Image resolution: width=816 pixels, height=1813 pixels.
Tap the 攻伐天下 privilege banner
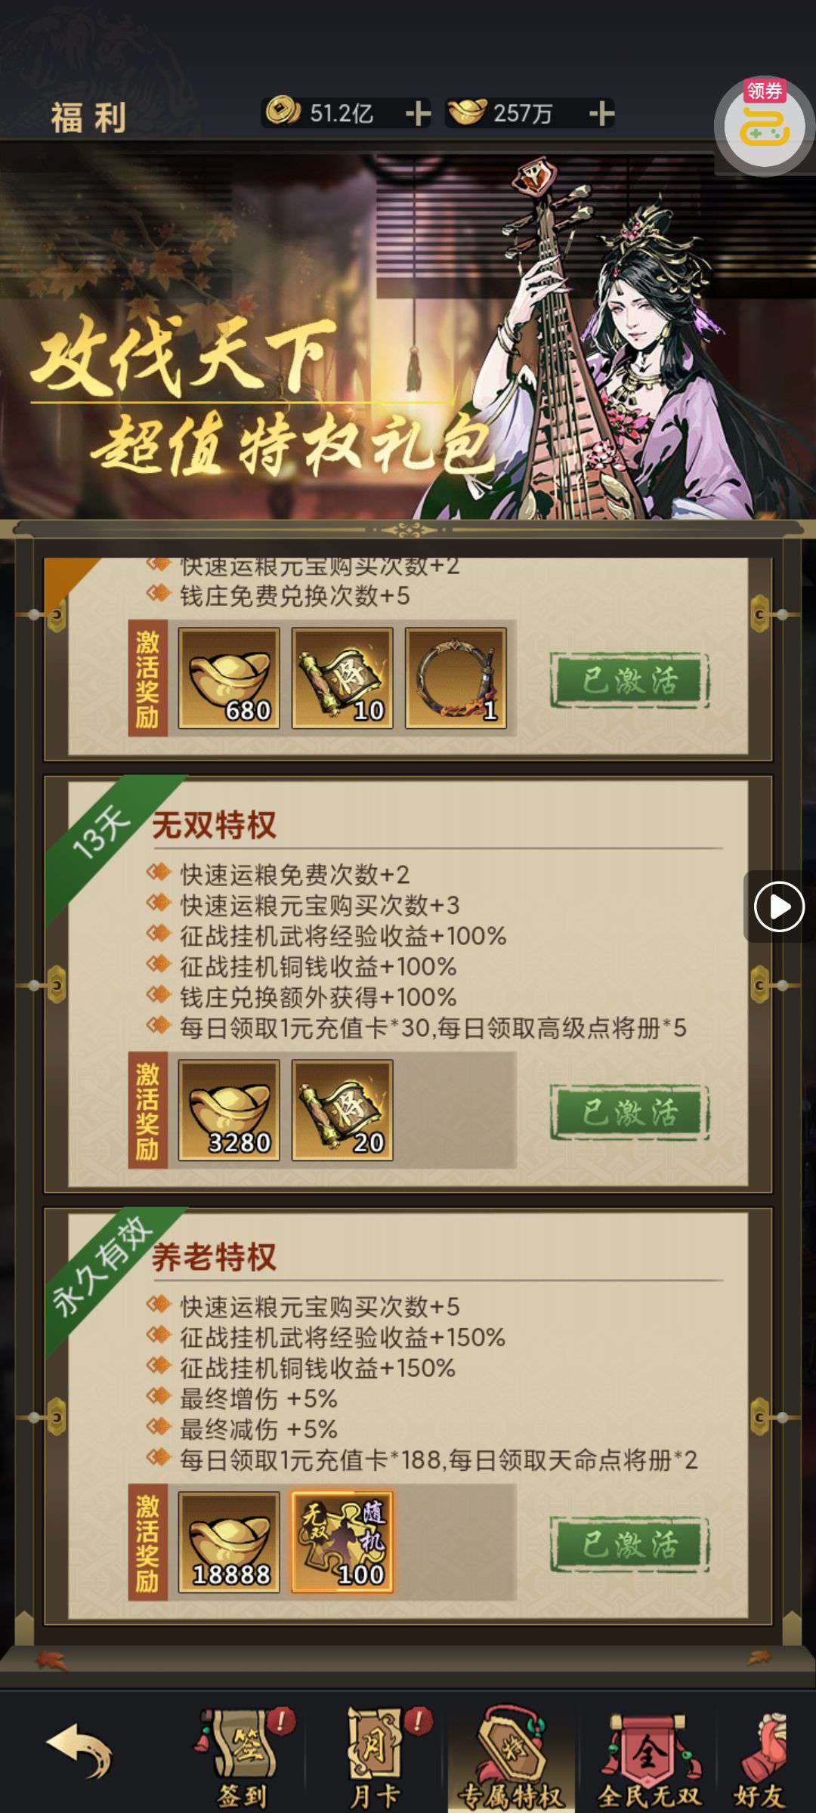pos(408,332)
